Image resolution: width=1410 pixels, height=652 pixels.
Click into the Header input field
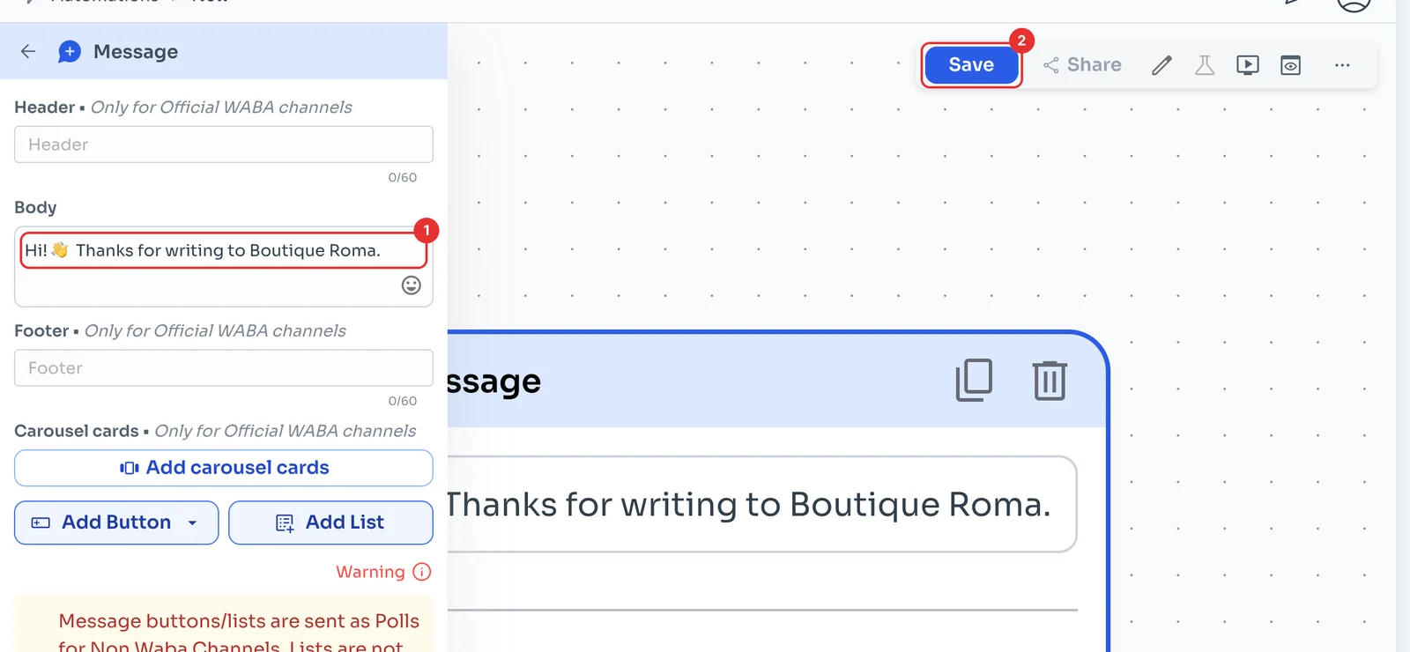tap(224, 144)
